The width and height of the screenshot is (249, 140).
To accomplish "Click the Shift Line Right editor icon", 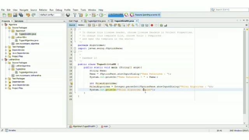I will 147,25.
